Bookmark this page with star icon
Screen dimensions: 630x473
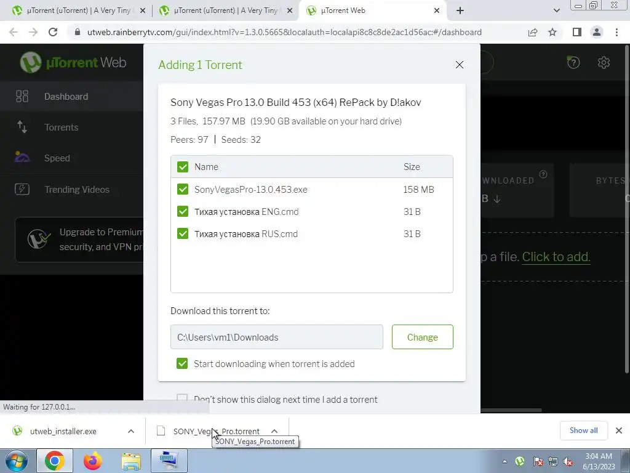point(552,32)
